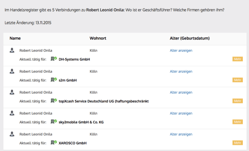The height and width of the screenshot is (151, 249).
Task: Show age via Alter anzeigen, topXcash row
Action: click(x=181, y=93)
